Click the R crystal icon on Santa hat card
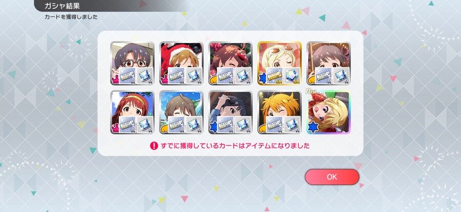 194,76
